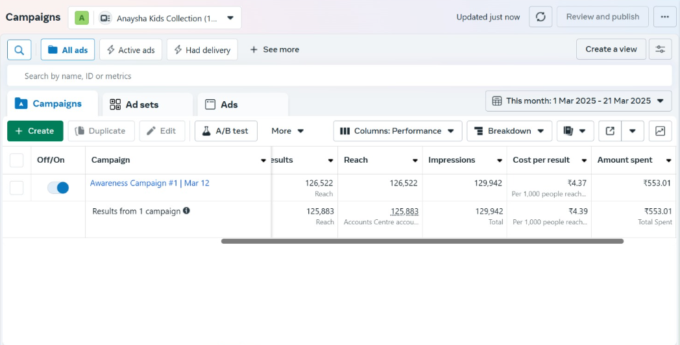680x345 pixels.
Task: Switch to the Ad sets tab
Action: (141, 104)
